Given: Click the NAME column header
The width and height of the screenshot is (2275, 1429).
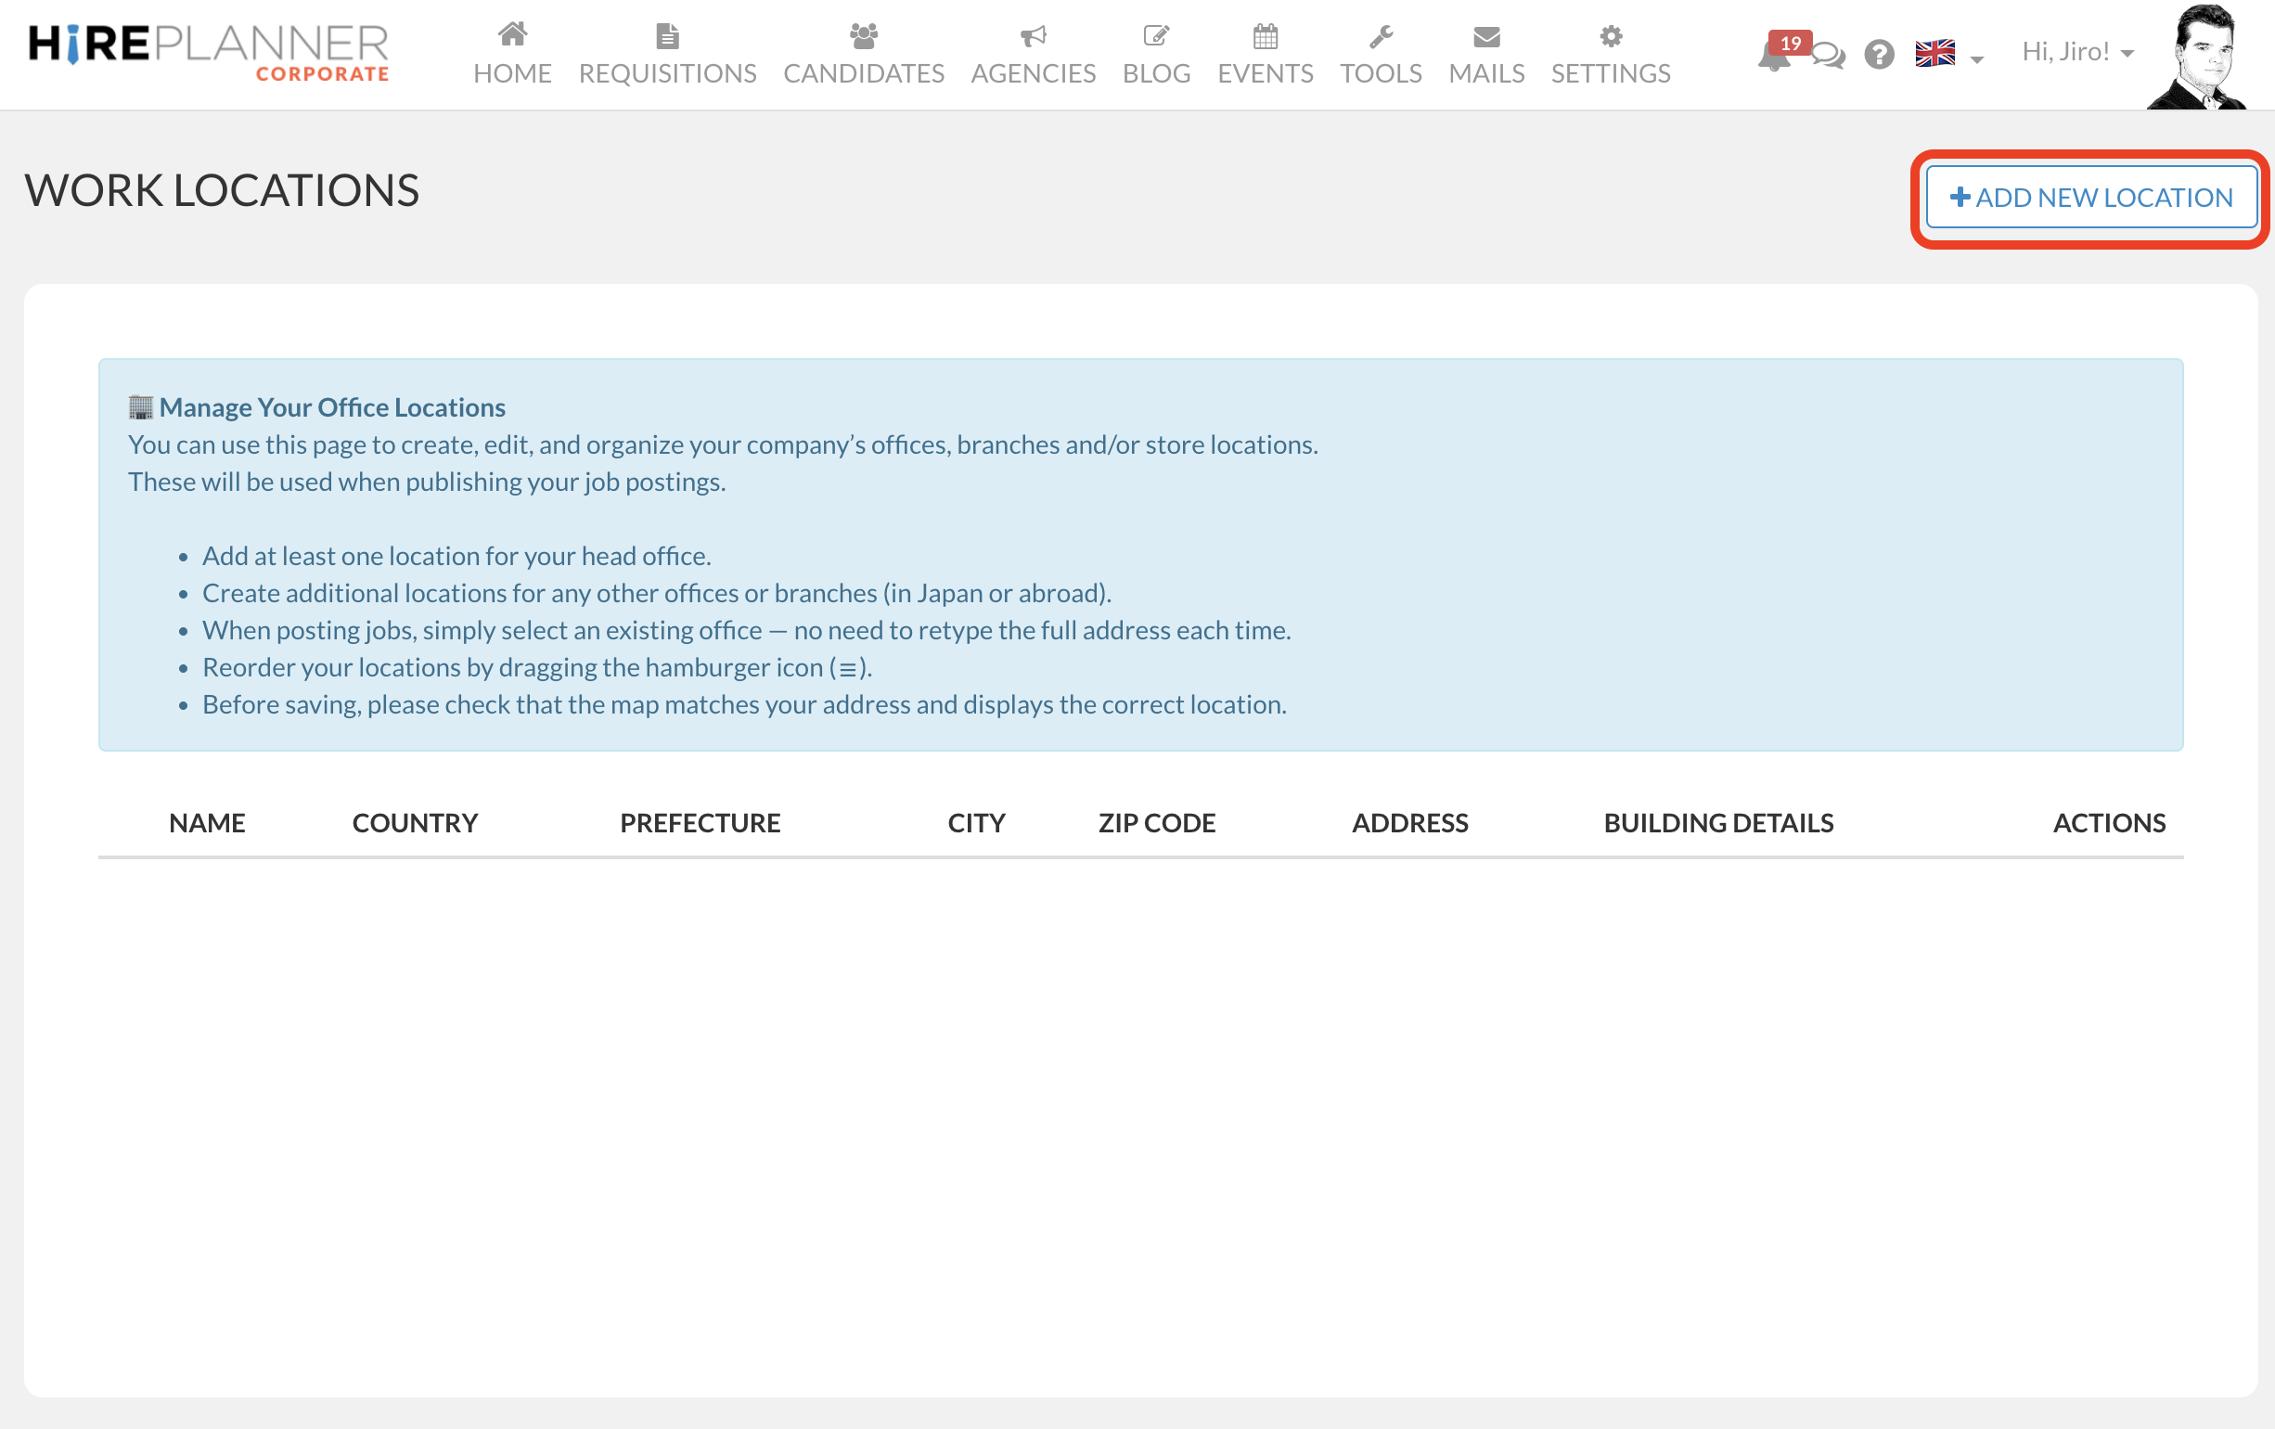Looking at the screenshot, I should point(207,823).
